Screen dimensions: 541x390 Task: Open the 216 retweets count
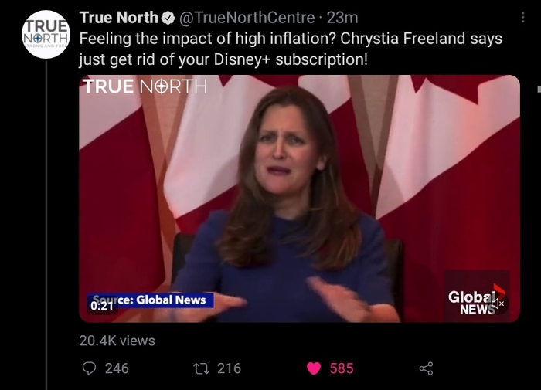229,368
